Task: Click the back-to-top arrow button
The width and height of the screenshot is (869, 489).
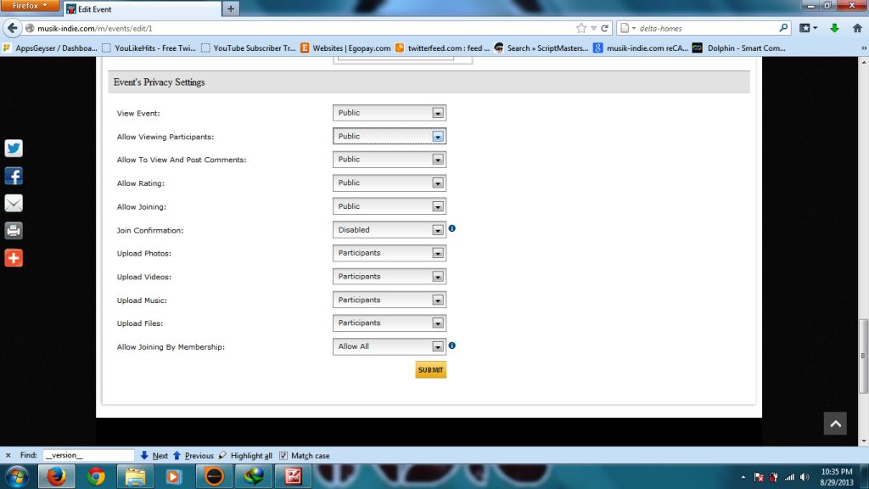Action: 835,424
